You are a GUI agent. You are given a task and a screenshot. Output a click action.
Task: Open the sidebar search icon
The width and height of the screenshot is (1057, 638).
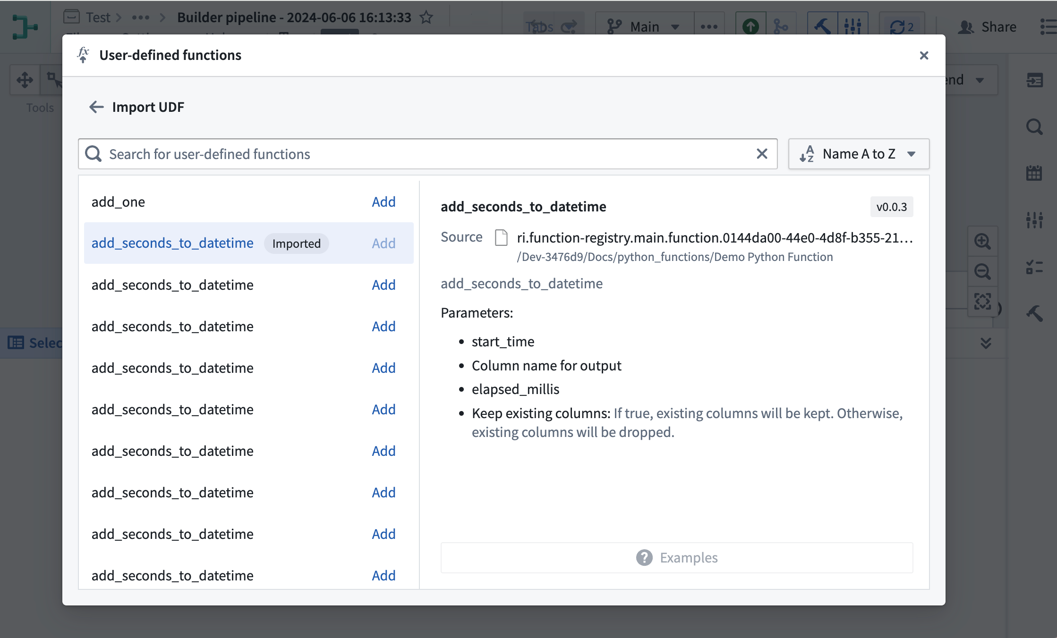pyautogui.click(x=1034, y=127)
